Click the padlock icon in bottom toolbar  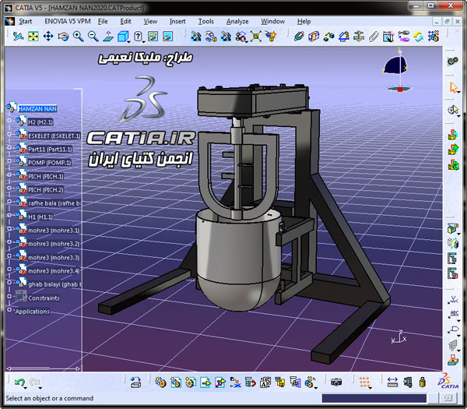coord(423,383)
